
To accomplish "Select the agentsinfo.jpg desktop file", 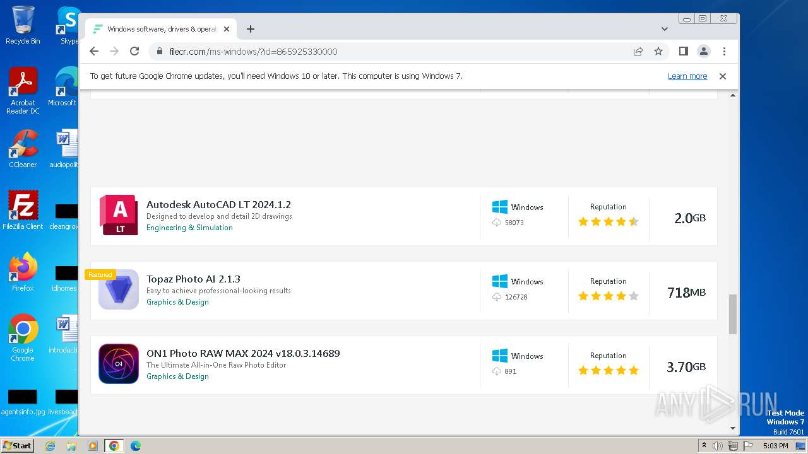I will point(23,403).
